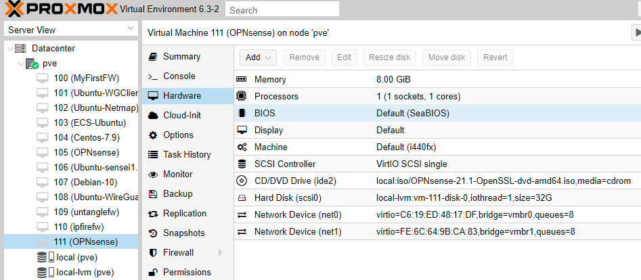Viewport: 641px width, 280px height.
Task: Click the Datacenter server icon
Action: click(20, 49)
